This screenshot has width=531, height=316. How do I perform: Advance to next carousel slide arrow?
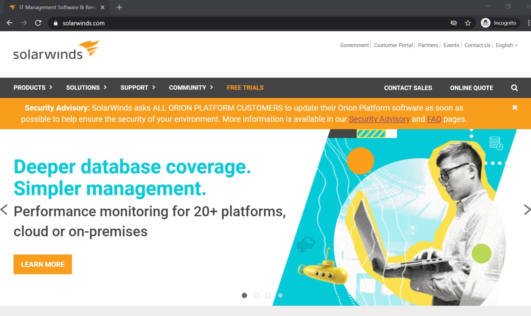click(527, 210)
